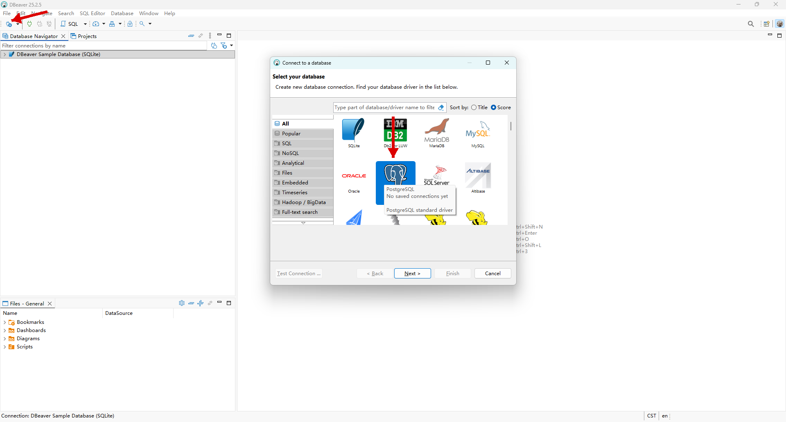The image size is (786, 422).
Task: Click the clear filter eraser icon
Action: click(441, 108)
